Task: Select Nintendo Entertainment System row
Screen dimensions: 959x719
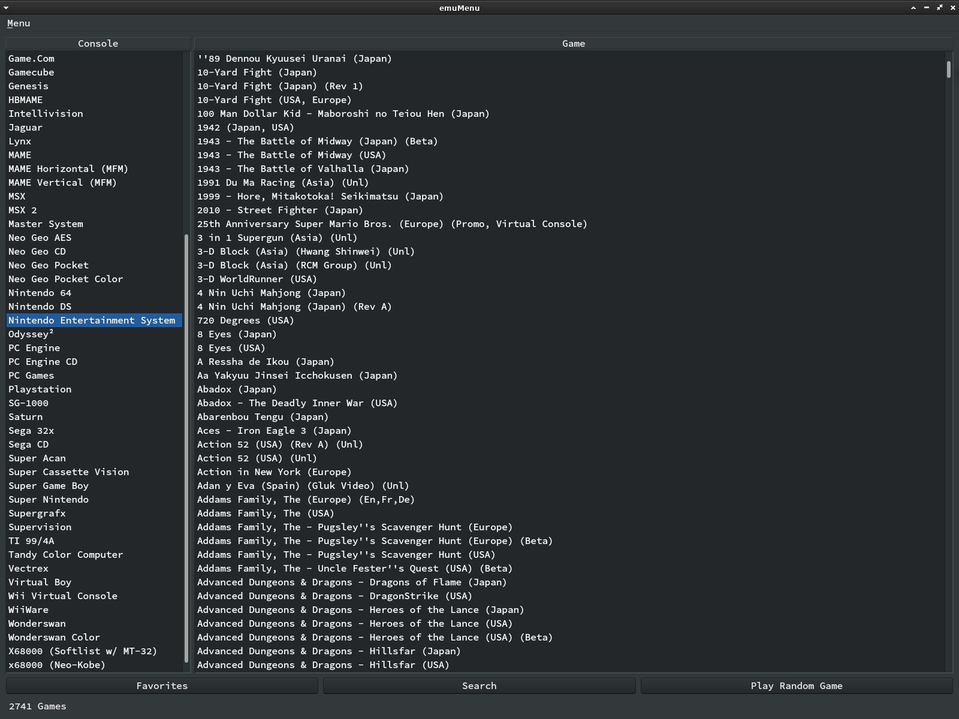Action: click(94, 321)
